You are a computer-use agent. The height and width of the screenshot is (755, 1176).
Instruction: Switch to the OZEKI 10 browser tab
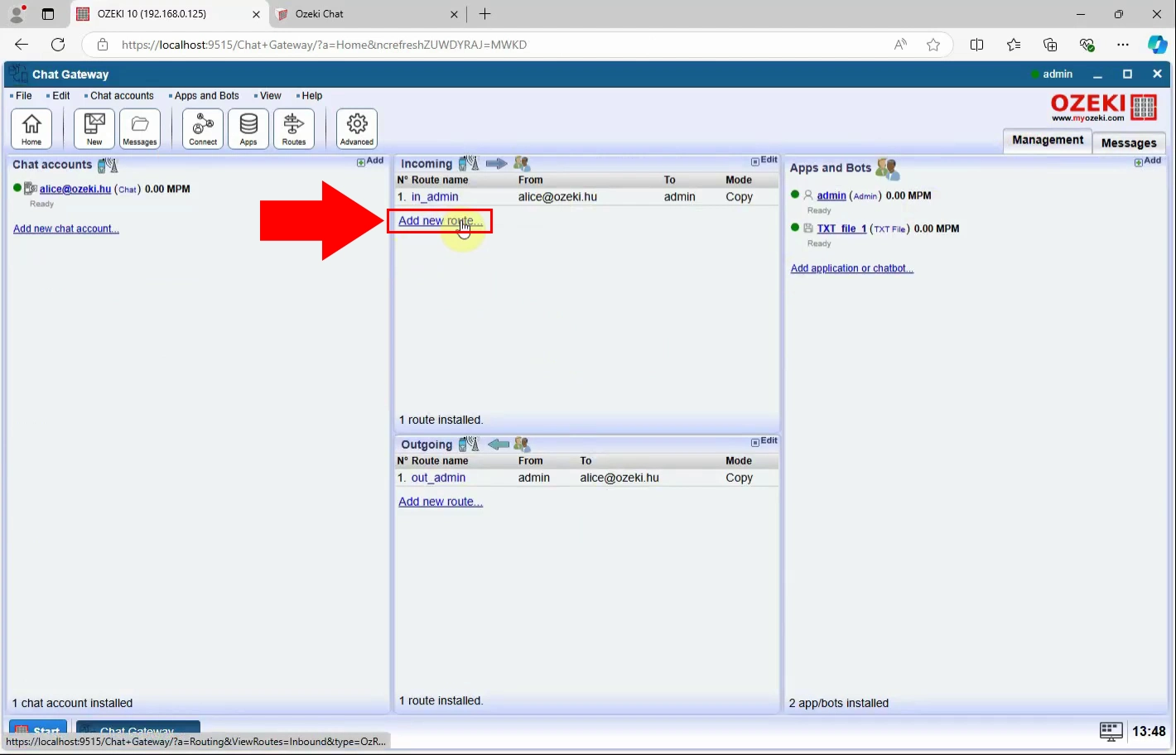[x=169, y=14]
